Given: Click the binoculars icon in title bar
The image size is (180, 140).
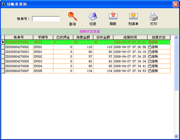Looking at the screenshot, I should tap(4, 4).
